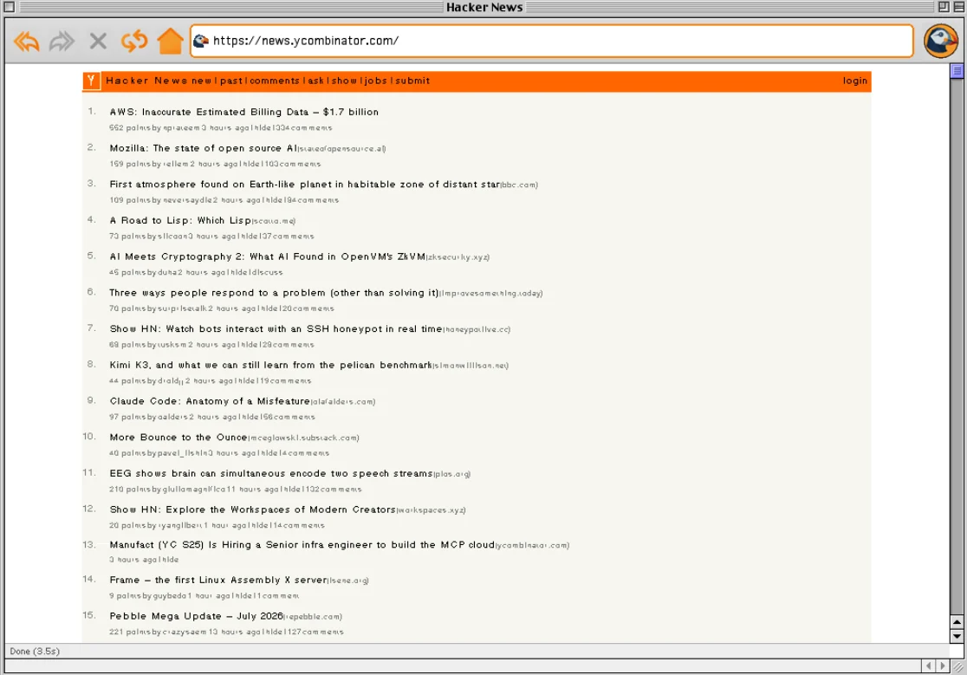Viewport: 967px width, 675px height.
Task: Open the 'AWS: Inaccurate Estimated Billing Data' story
Action: click(244, 112)
